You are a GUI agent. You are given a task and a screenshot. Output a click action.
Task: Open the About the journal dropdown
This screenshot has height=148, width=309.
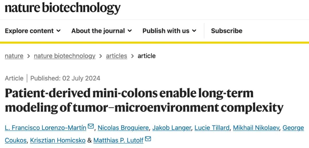click(101, 31)
